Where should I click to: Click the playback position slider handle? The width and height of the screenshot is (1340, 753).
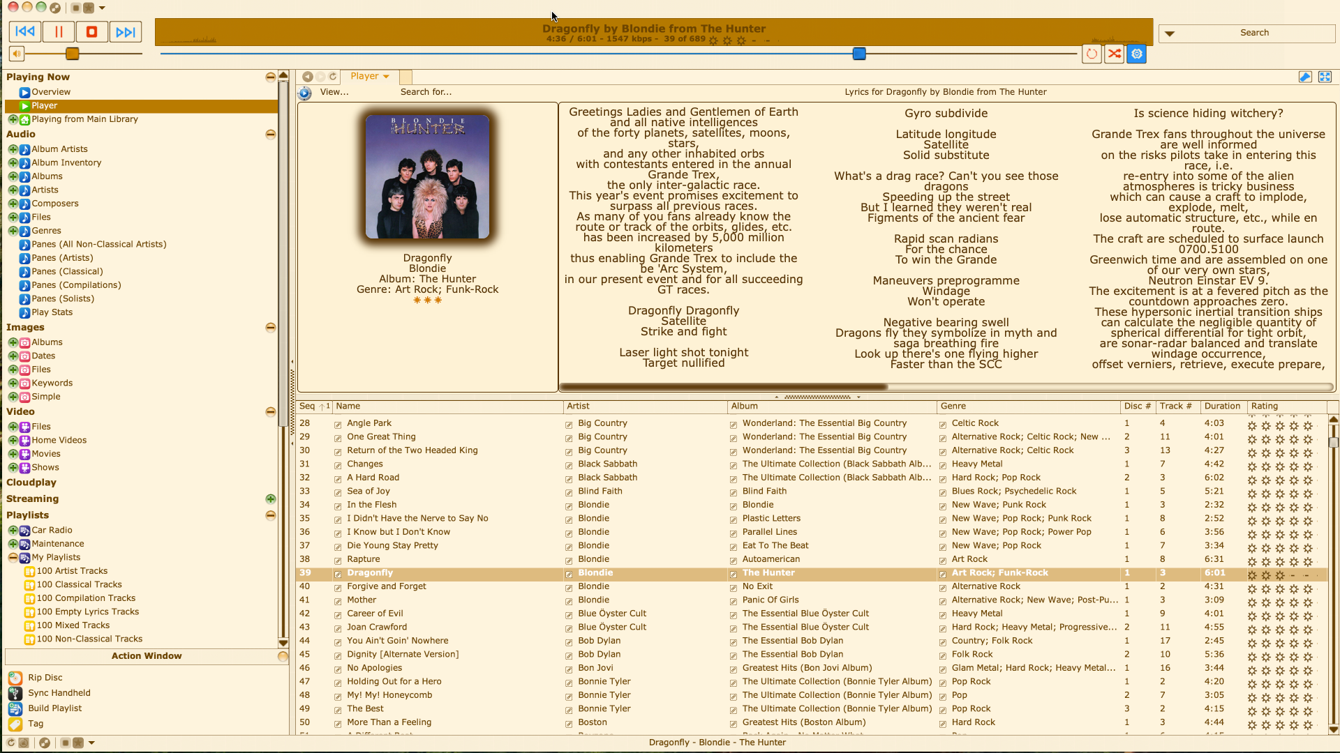pyautogui.click(x=859, y=54)
